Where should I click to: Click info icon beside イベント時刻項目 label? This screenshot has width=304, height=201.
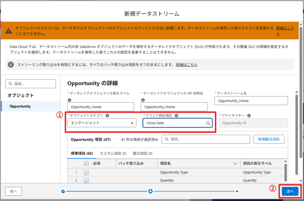(176, 115)
